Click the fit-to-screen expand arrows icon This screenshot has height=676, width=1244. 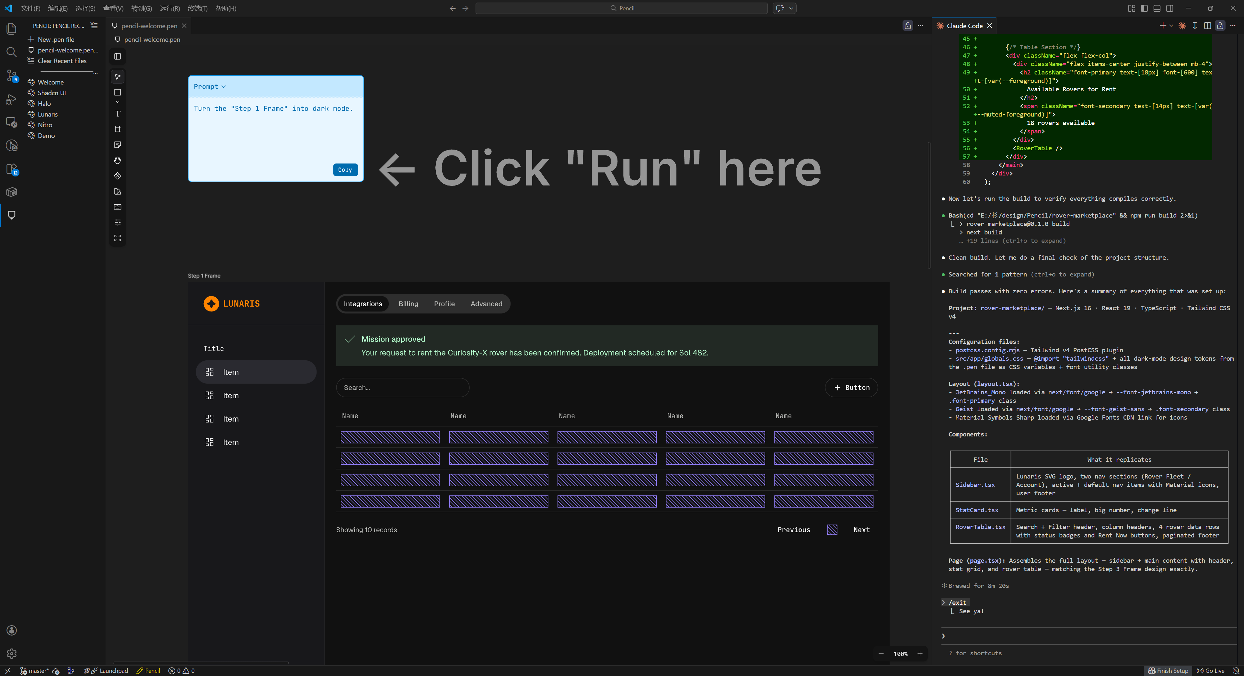pos(117,238)
